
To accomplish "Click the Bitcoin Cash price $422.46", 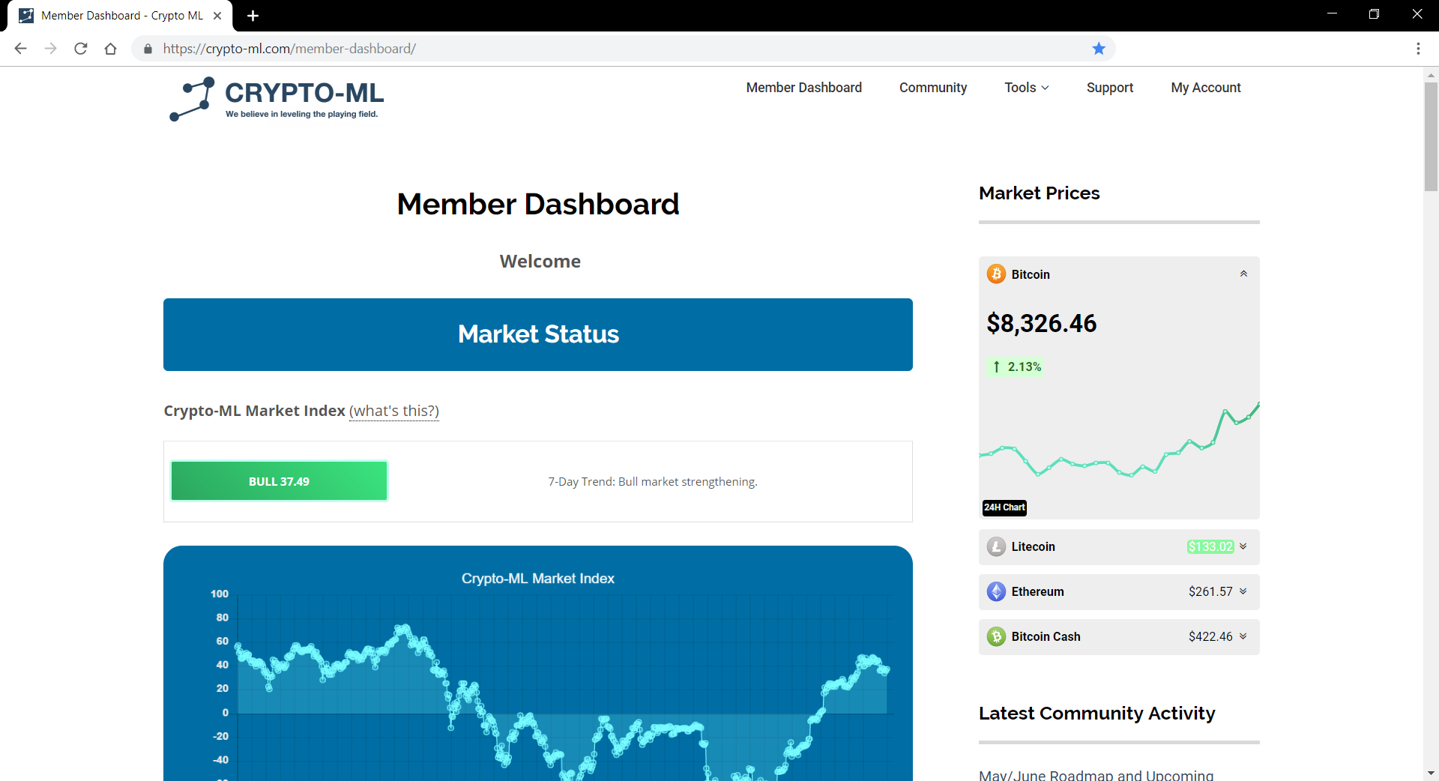I will [x=1210, y=637].
